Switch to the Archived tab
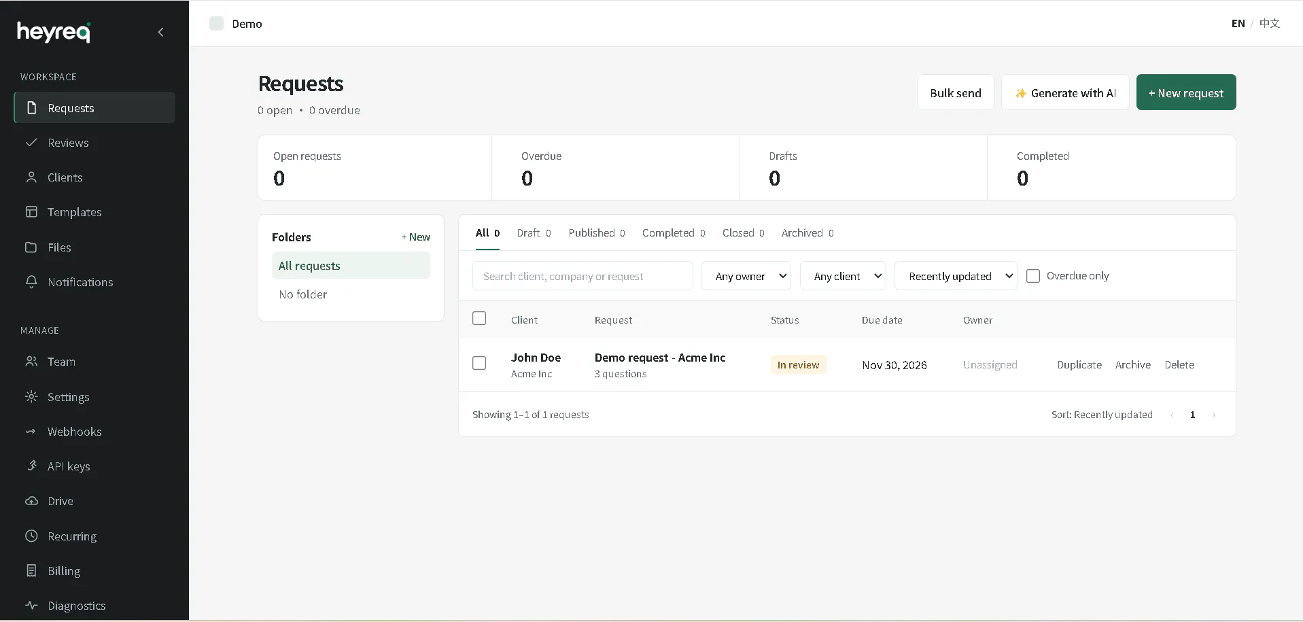 pos(807,233)
